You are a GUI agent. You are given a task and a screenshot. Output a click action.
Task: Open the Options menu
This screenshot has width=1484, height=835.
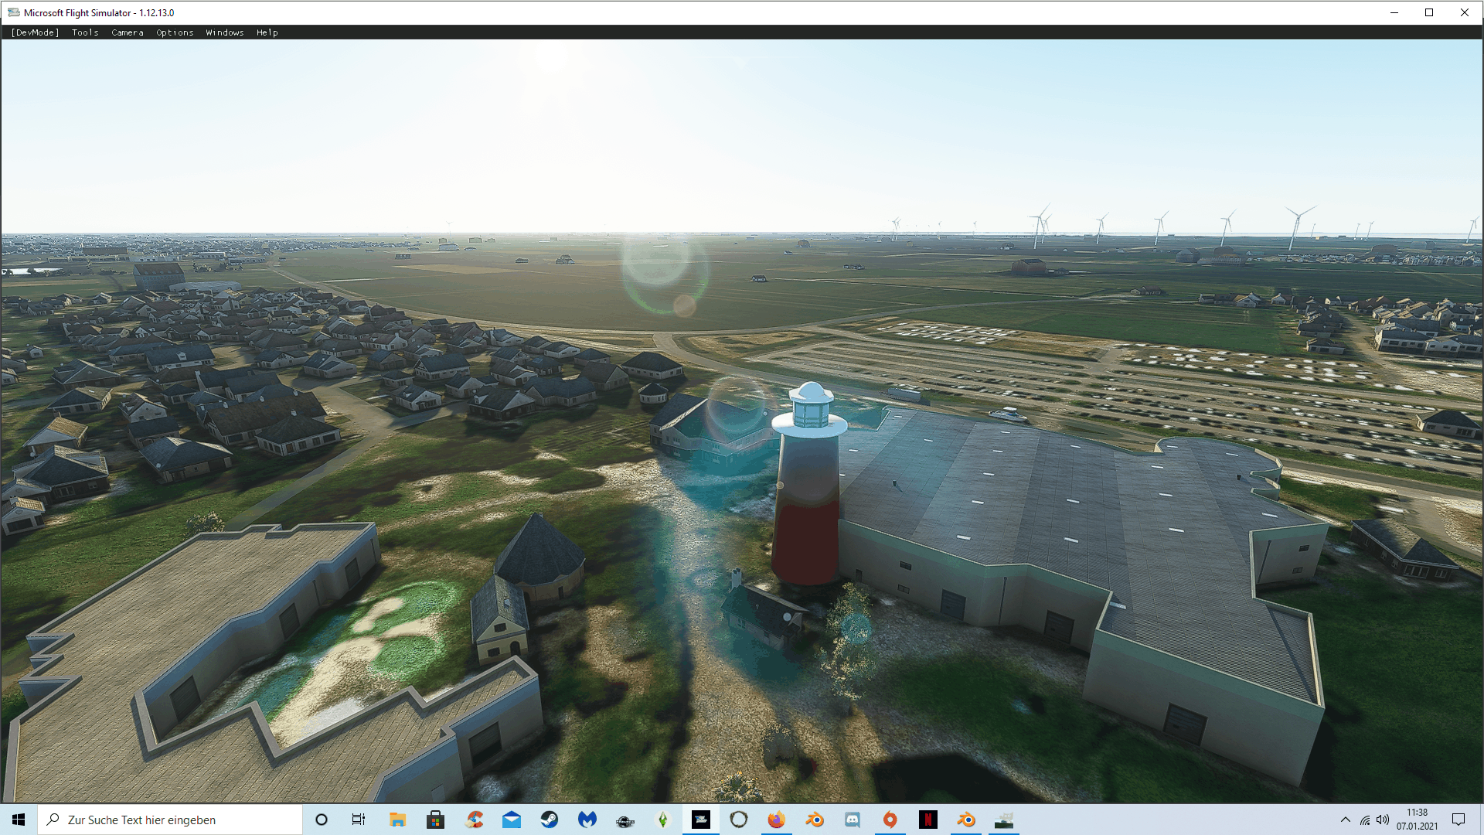pyautogui.click(x=175, y=32)
